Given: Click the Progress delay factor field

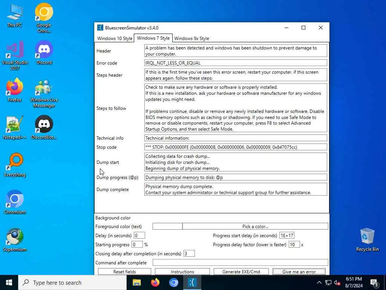Looking at the screenshot, I should [294, 245].
